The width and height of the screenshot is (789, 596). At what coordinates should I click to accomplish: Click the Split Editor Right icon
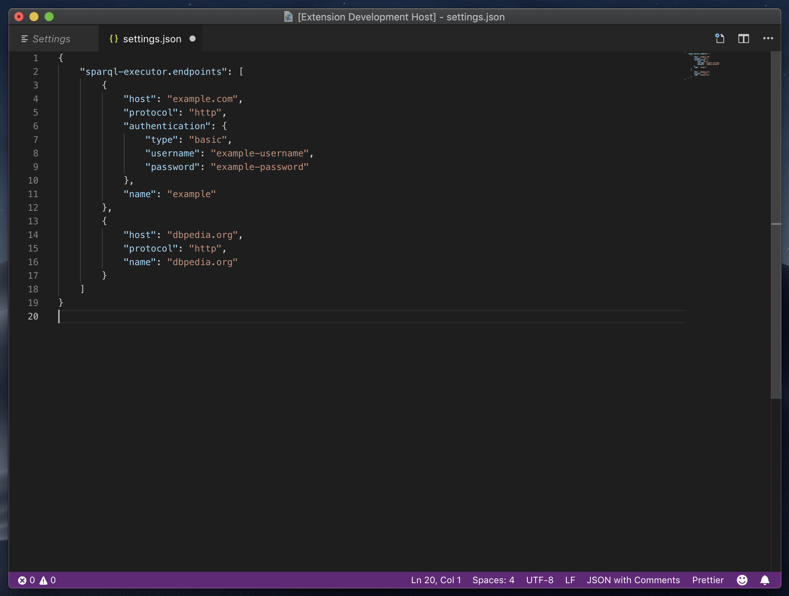pyautogui.click(x=743, y=39)
